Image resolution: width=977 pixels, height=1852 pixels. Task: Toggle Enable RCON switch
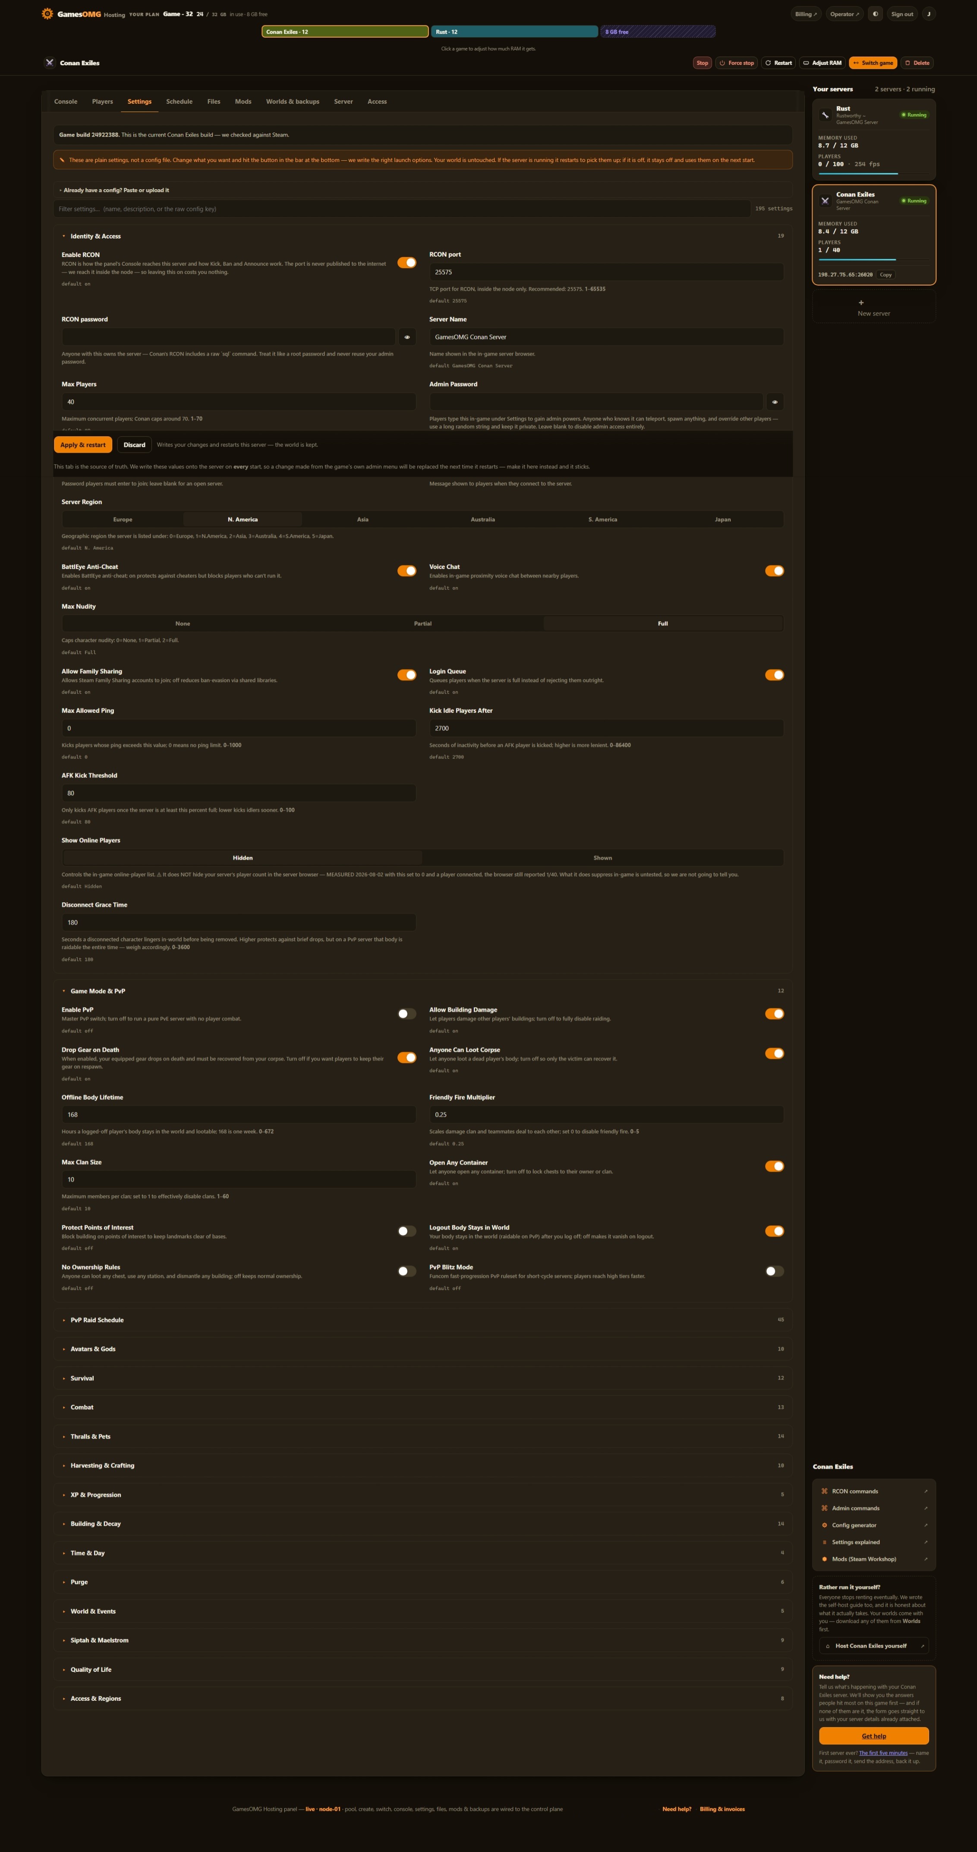[407, 263]
